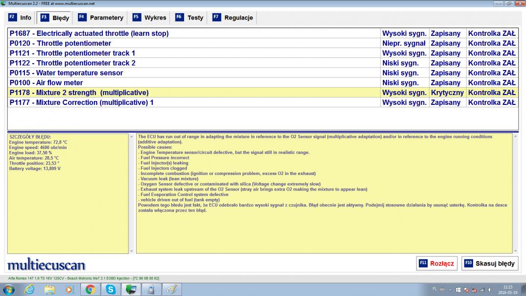Click the volume speaker tray icon
The image size is (526, 296).
490,290
